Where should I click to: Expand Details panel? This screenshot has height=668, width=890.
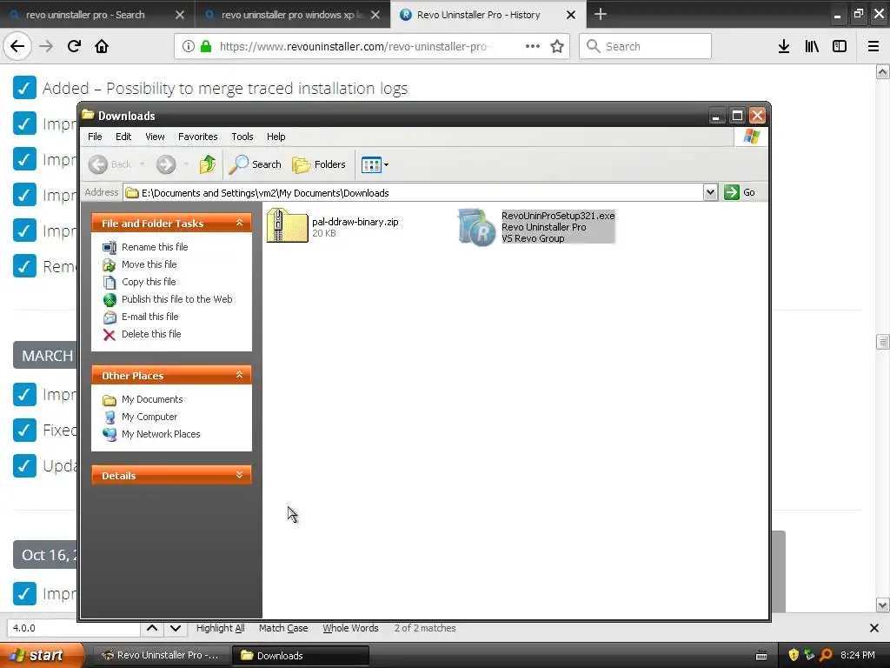239,475
